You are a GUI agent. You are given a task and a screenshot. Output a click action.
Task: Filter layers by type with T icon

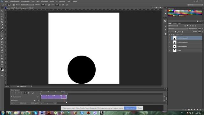click(x=190, y=26)
